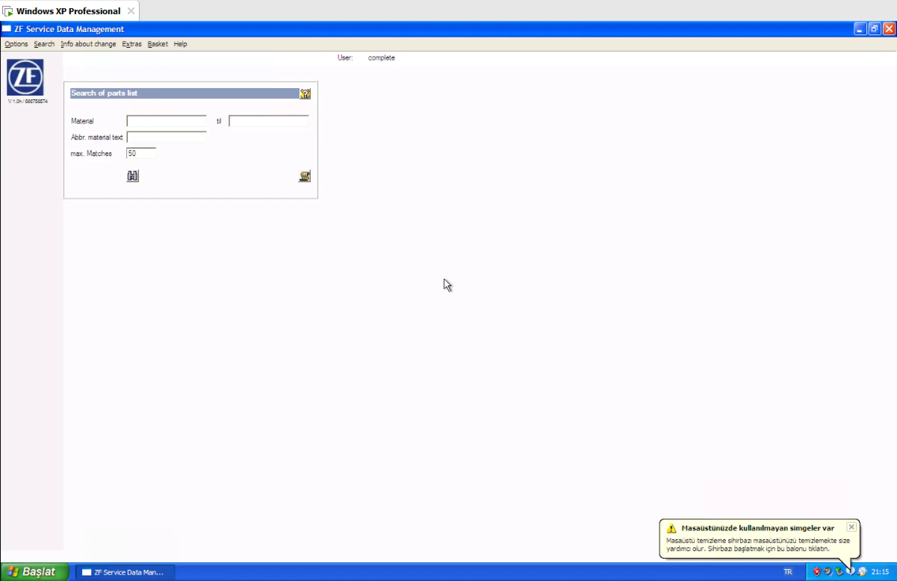Click the yellow help icon on Search of parts list
Image resolution: width=897 pixels, height=581 pixels.
[305, 93]
